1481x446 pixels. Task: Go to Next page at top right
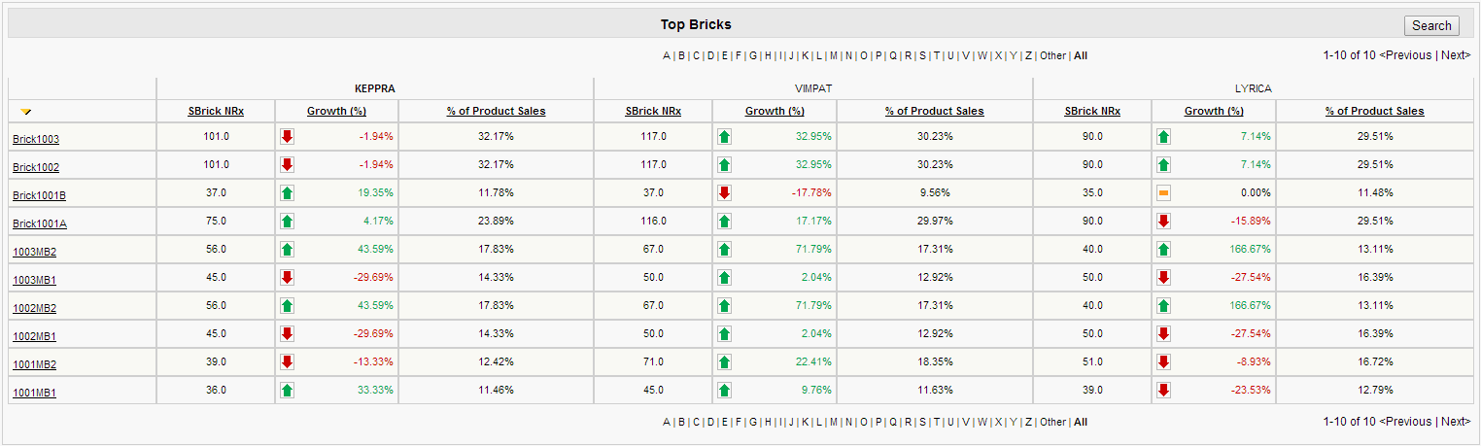(x=1455, y=55)
